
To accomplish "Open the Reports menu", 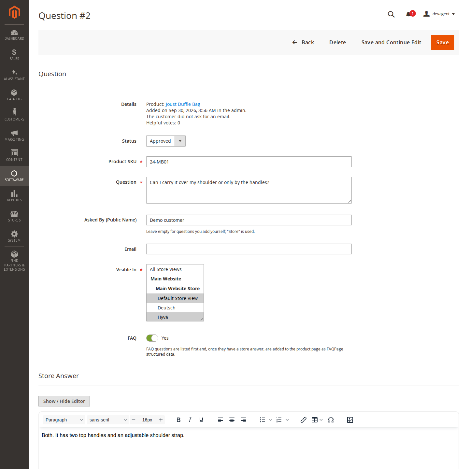I will click(14, 196).
